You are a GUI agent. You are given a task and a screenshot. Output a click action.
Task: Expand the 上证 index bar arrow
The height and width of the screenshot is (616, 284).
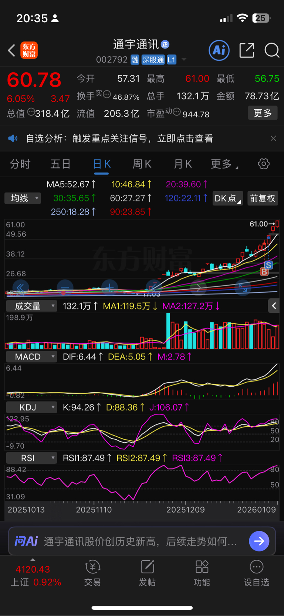[33, 560]
